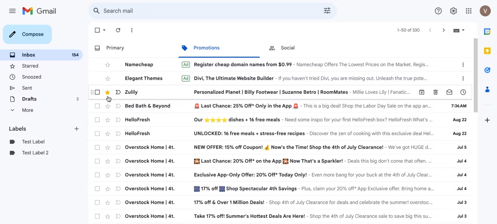Open the main menu hamburger icon
Screen dimensions: 497x224
pyautogui.click(x=12, y=11)
